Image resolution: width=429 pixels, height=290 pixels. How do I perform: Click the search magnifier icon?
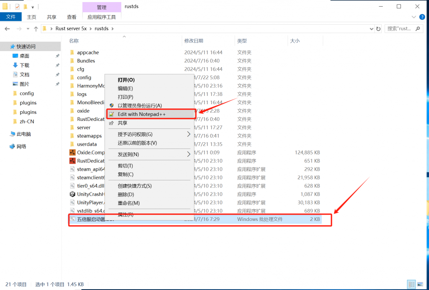pos(417,29)
